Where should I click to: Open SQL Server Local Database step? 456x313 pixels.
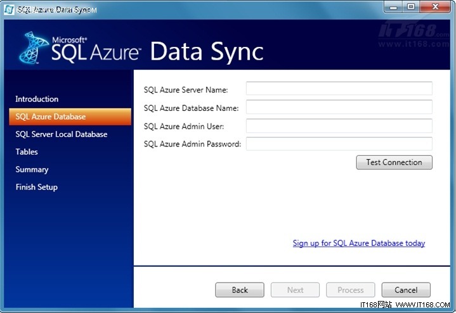[x=62, y=134]
